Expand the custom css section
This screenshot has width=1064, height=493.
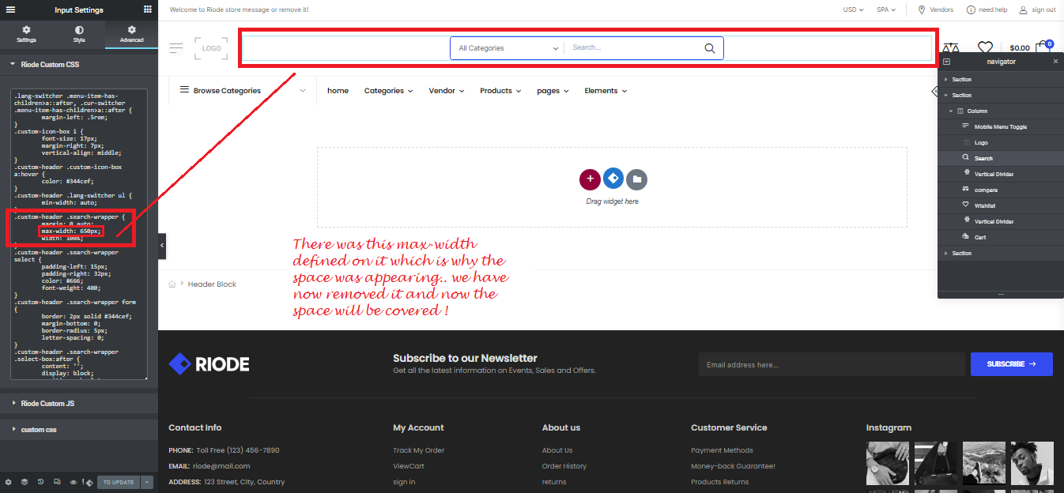click(x=79, y=430)
